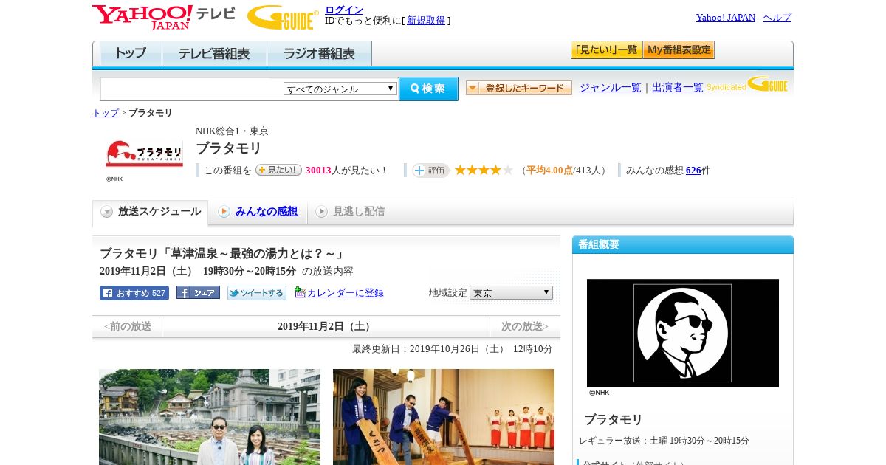Click the 草津温泉 episode title heading
Screen dimensions: 886x465
click(x=222, y=254)
